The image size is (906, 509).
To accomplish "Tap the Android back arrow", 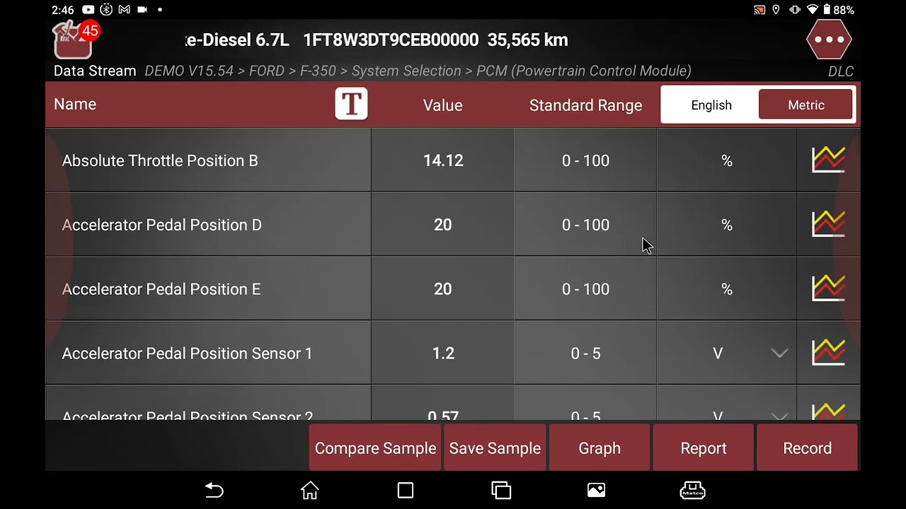I will (x=214, y=490).
